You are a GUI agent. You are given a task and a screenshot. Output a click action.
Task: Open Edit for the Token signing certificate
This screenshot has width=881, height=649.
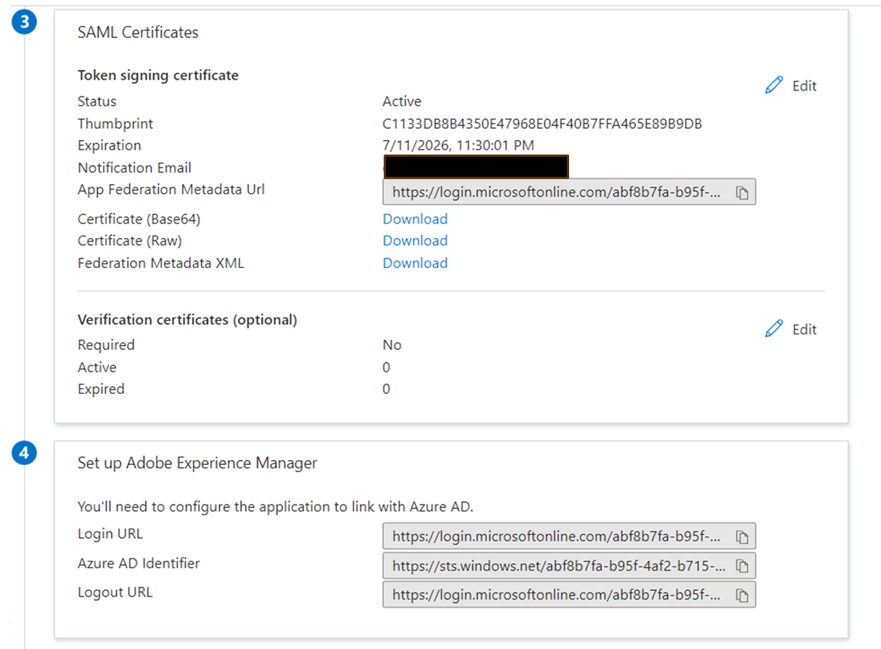pos(803,85)
